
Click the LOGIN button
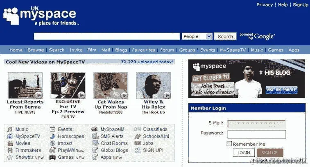click(x=244, y=153)
